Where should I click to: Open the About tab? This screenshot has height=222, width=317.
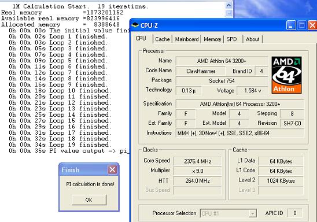[252, 39]
